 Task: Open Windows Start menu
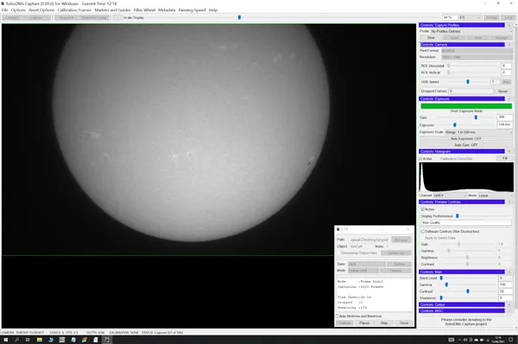pos(6,340)
